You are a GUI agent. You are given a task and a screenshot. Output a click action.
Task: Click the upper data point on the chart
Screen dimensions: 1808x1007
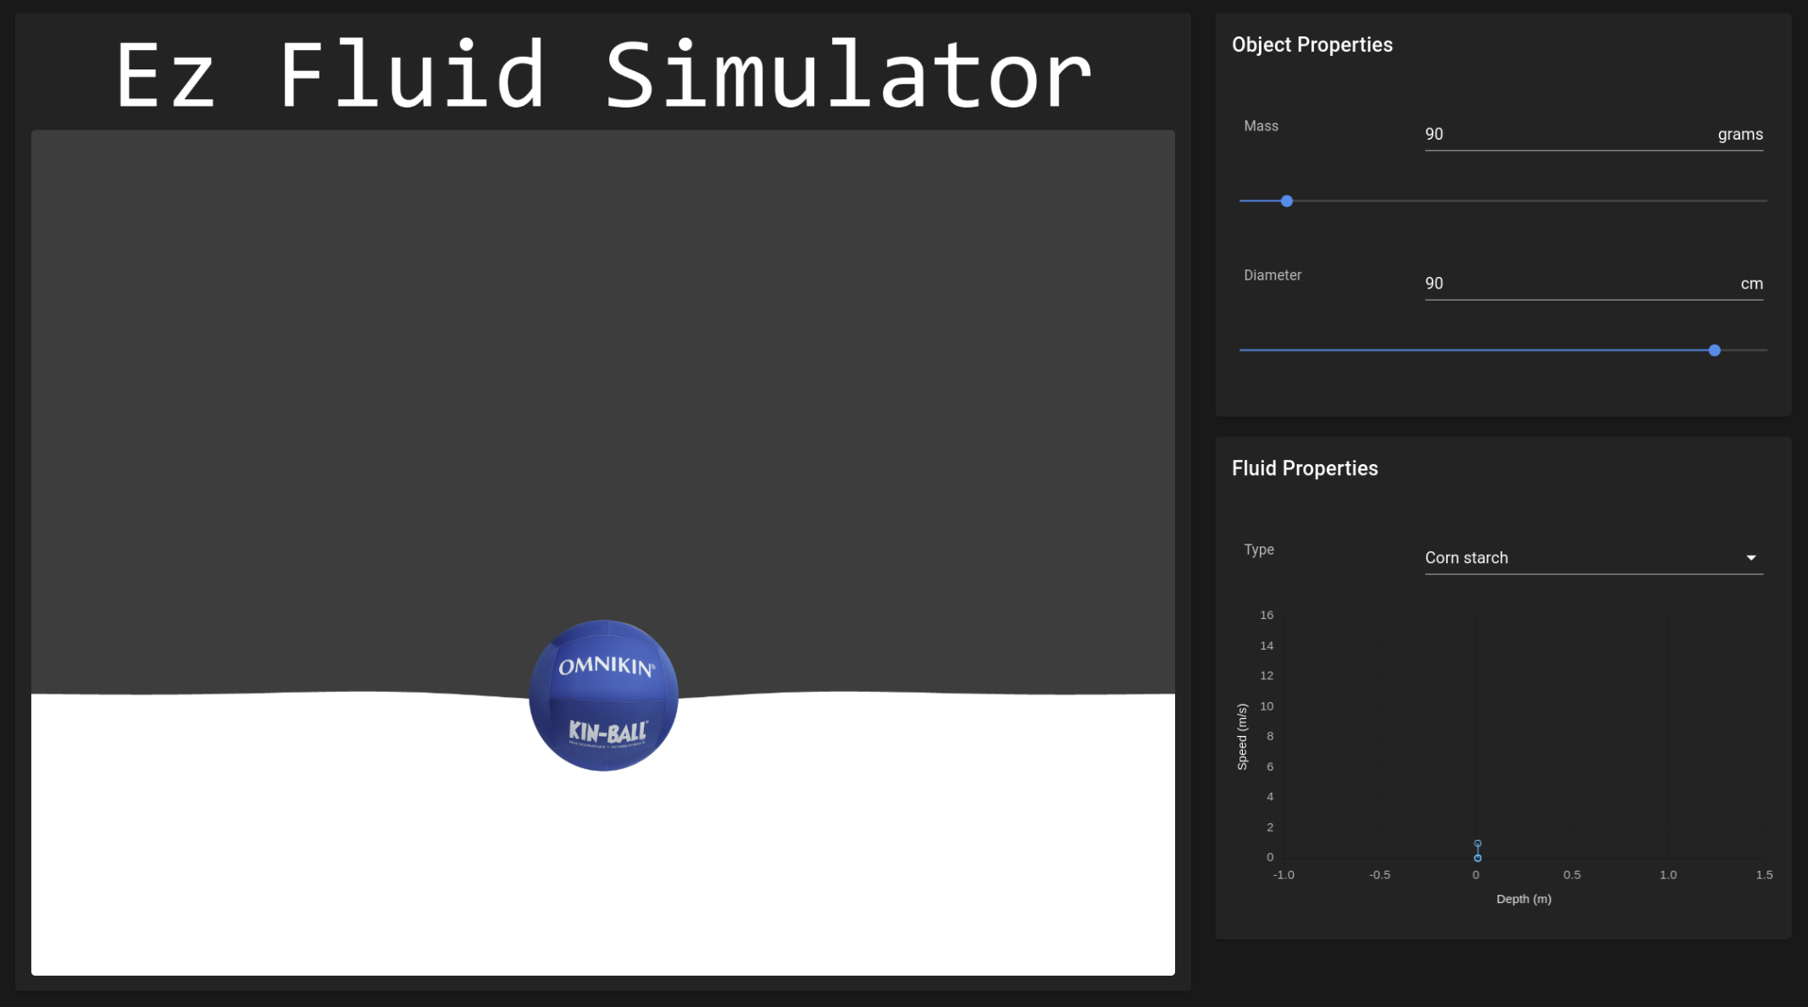(x=1478, y=844)
